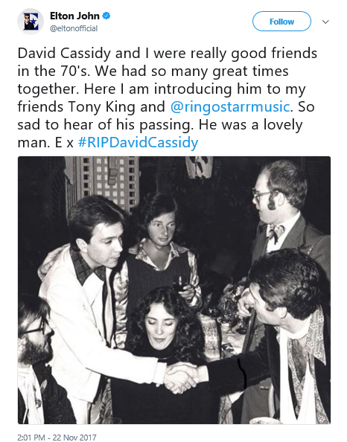
Task: Click the @eltonofficial handle
Action: (74, 28)
